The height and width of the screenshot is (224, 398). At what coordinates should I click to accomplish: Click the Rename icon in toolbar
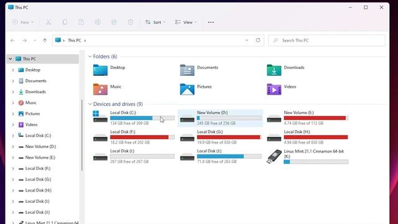point(98,22)
